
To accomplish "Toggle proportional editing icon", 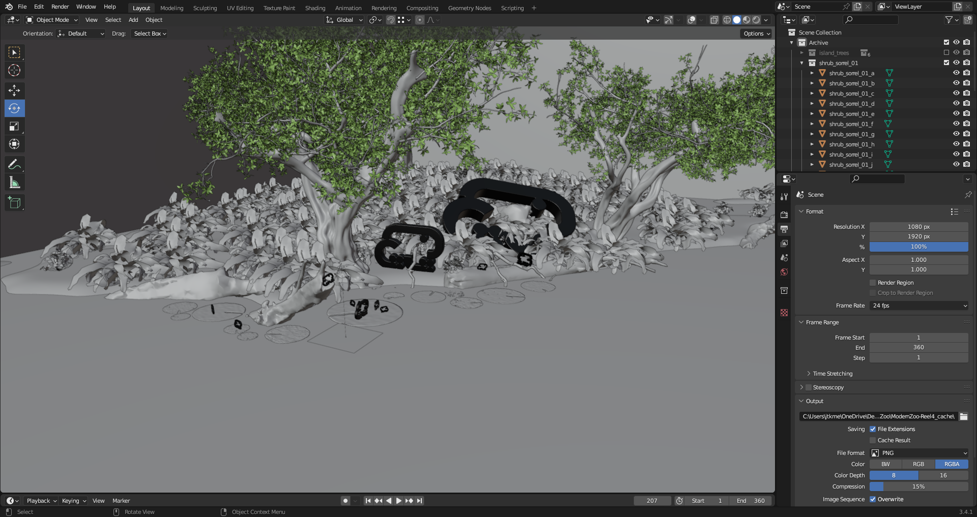I will coord(420,20).
